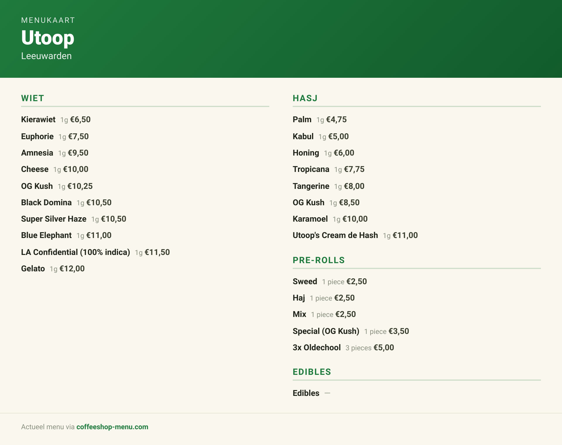562x445 pixels.
Task: Click the €11,50 LA Confidential price
Action: click(x=157, y=252)
